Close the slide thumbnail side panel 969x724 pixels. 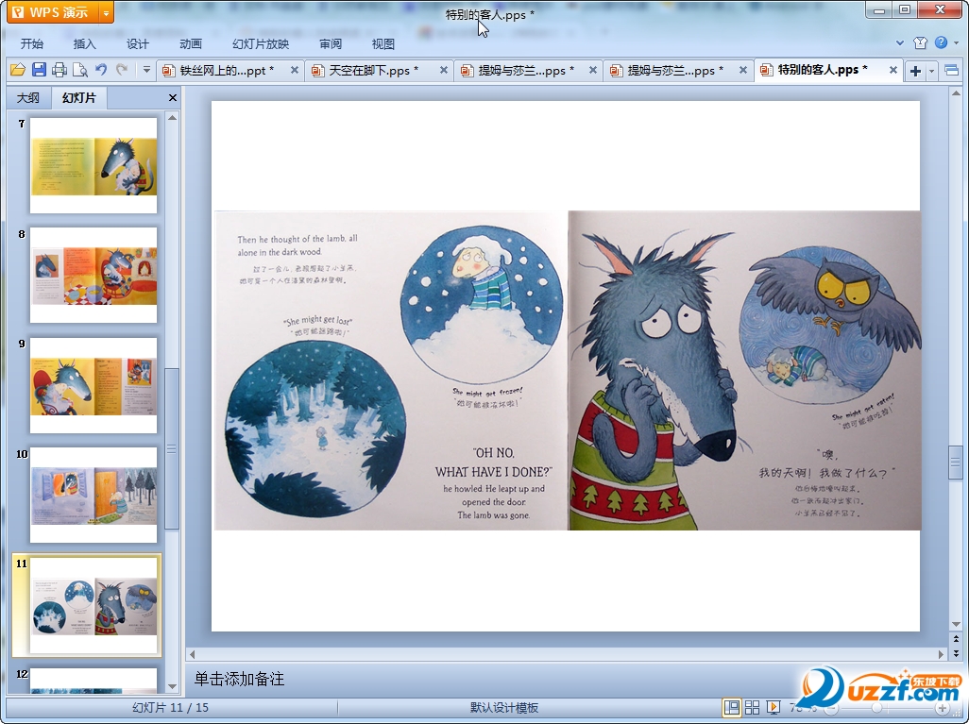(x=173, y=97)
